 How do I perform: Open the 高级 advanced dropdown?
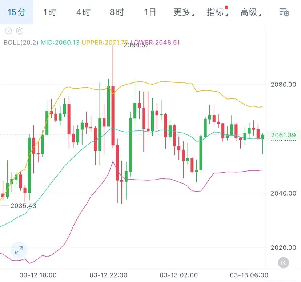[250, 12]
